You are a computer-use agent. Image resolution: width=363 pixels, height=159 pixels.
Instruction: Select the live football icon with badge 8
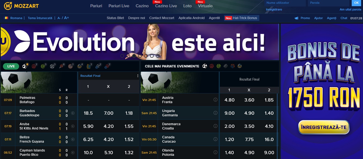pos(25,66)
